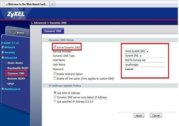Viewport: 179px width, 126px height.
Task: Click the Host Name label
Action: (59, 60)
